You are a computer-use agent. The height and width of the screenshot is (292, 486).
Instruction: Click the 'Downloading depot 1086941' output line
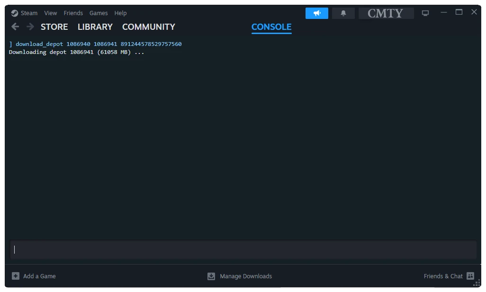click(x=76, y=52)
